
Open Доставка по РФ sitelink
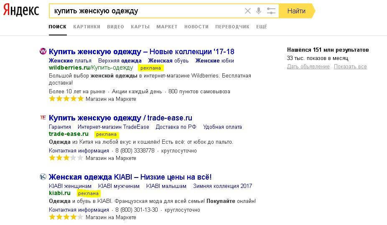click(176, 127)
